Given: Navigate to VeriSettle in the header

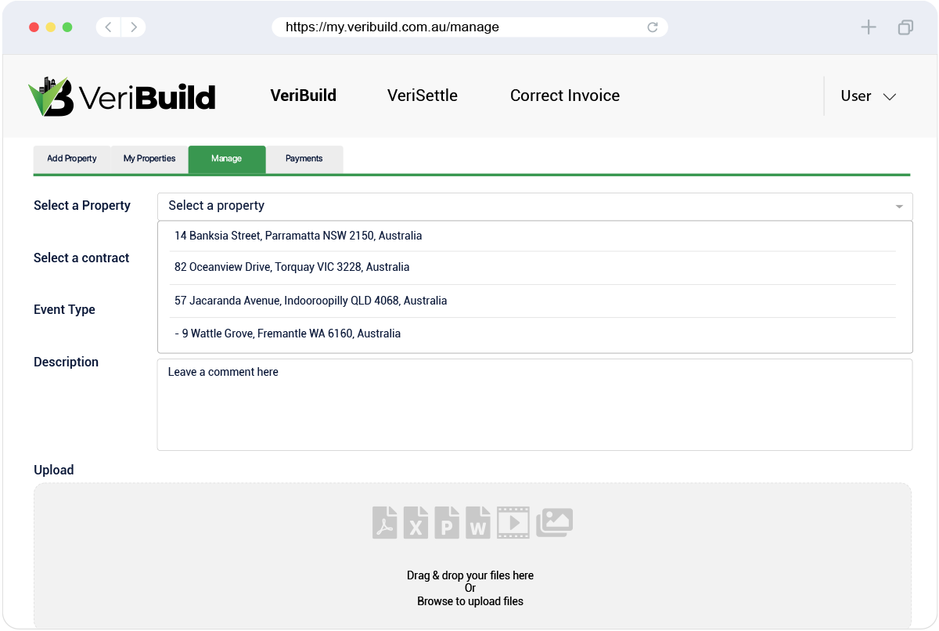Looking at the screenshot, I should point(423,96).
